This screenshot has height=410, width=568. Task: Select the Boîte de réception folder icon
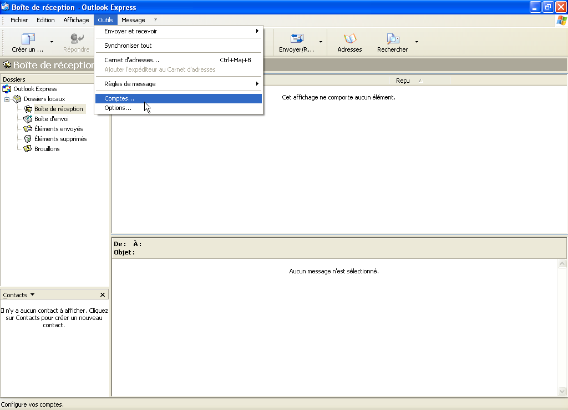28,109
